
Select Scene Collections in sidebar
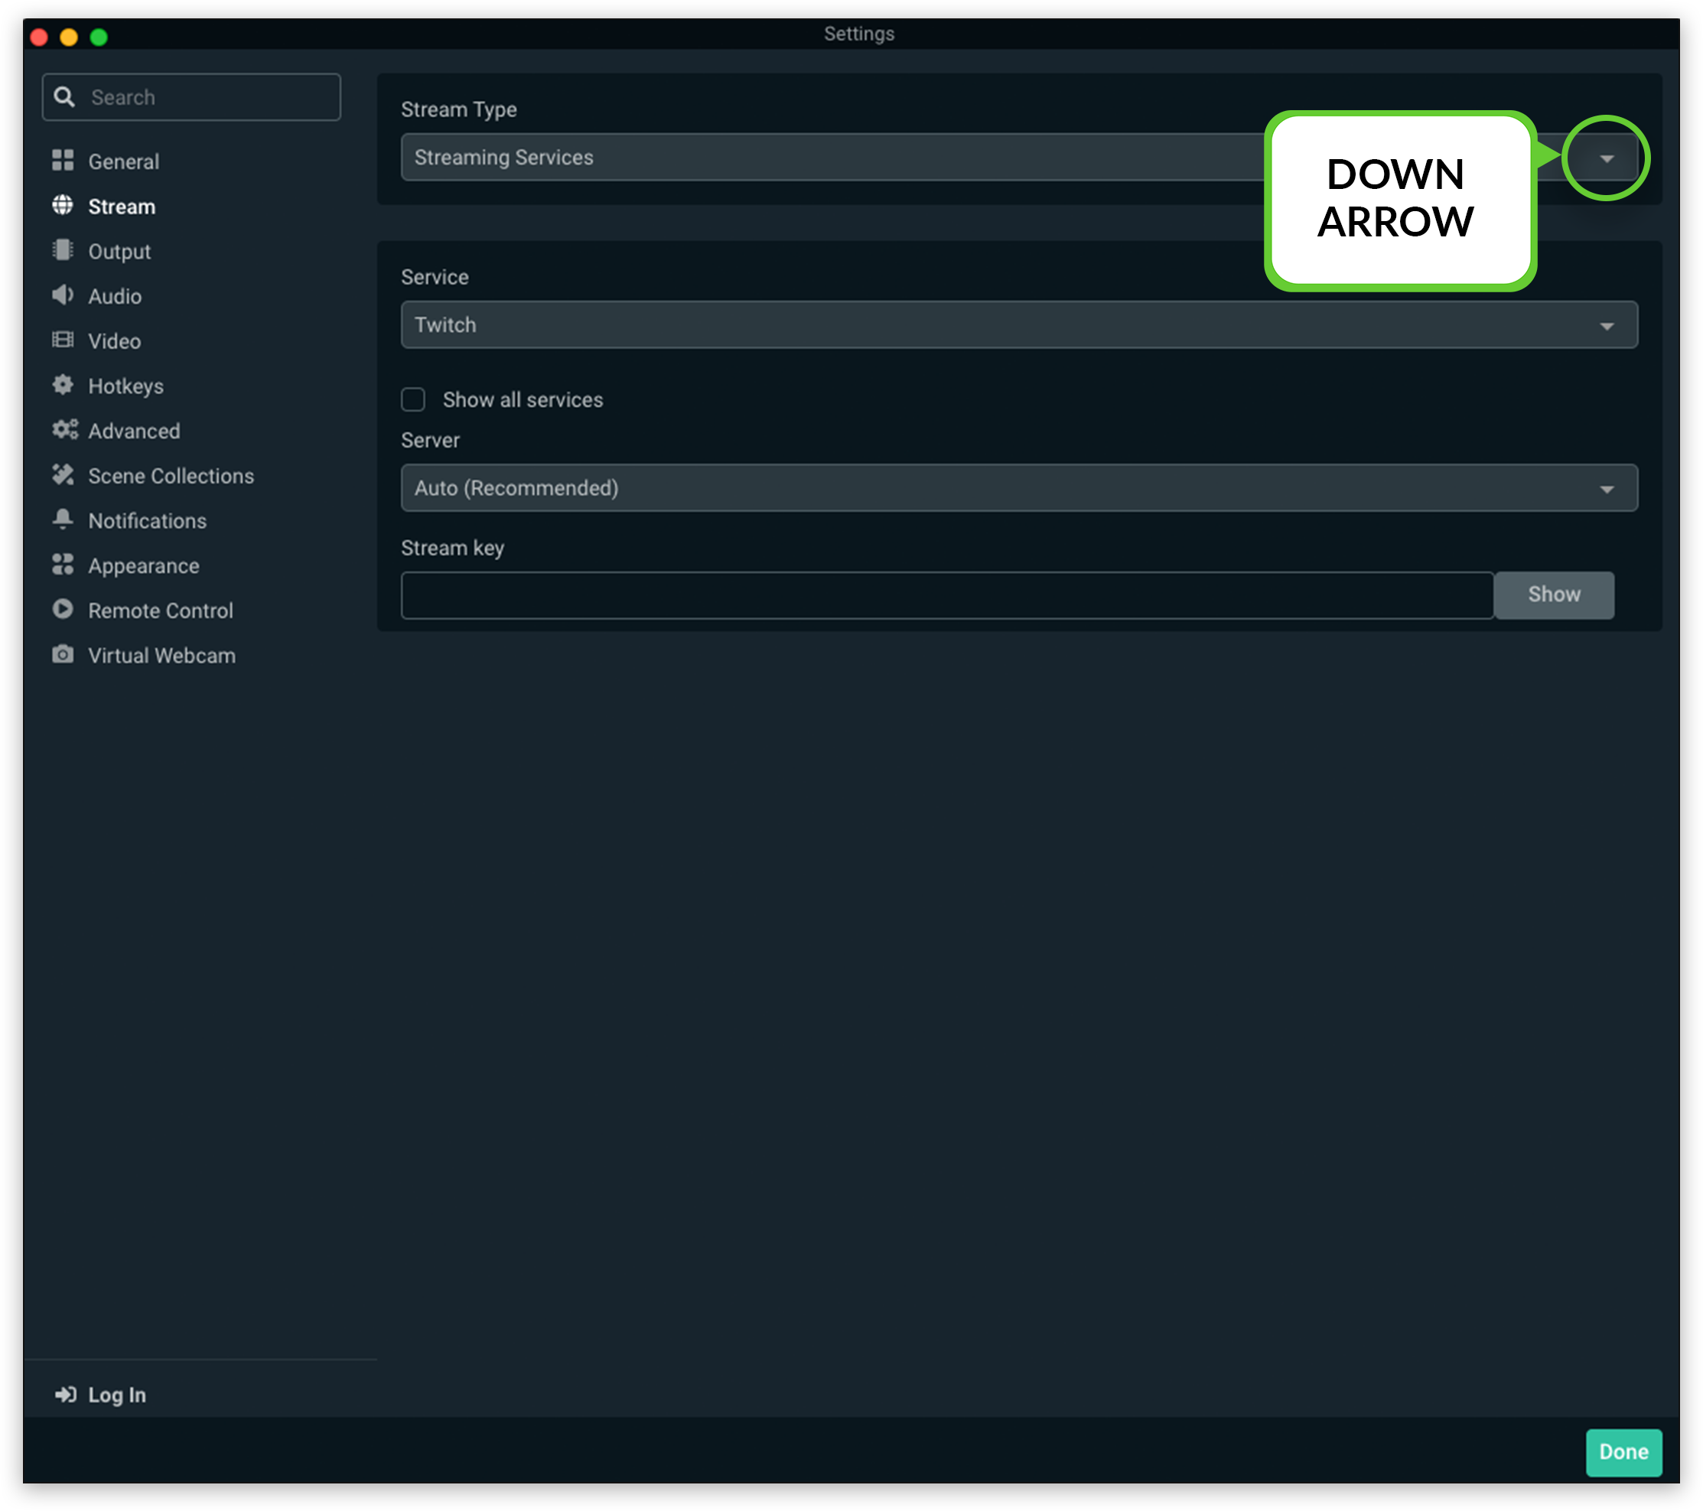point(171,477)
